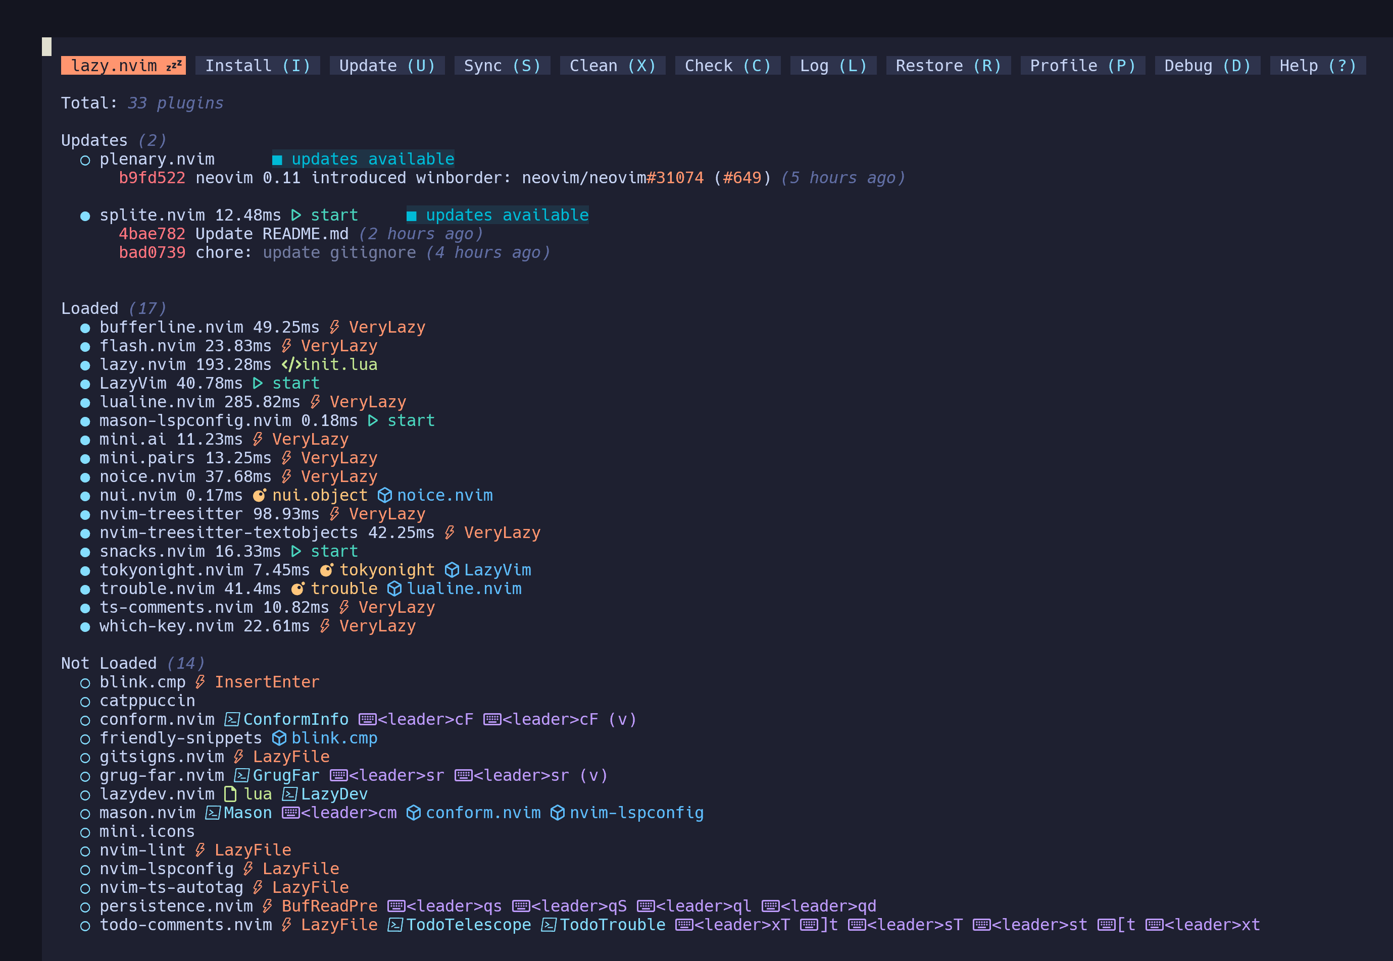Click the Not Loaded (14) section heading
1393x961 pixels.
coord(133,663)
